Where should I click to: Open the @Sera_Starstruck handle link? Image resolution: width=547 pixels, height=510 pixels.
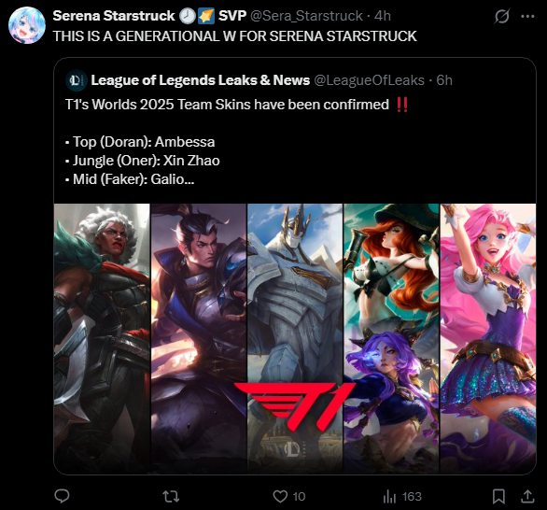pyautogui.click(x=307, y=16)
